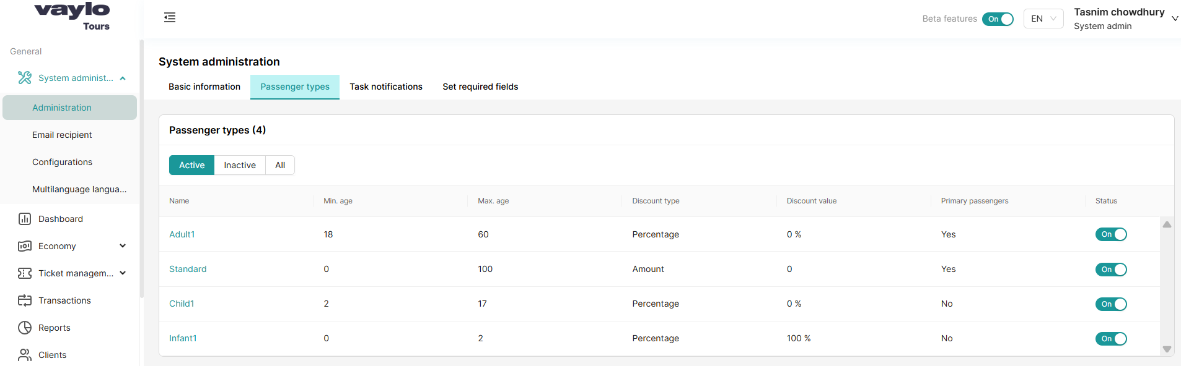Show Inactive passenger types
Screen dimensions: 1181x366
(240, 165)
